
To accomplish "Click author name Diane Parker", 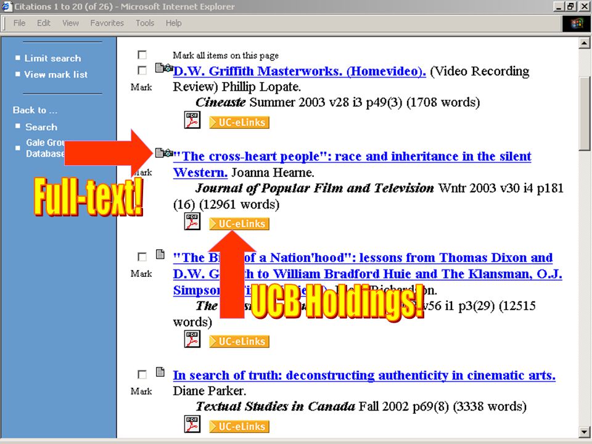I will [x=210, y=391].
